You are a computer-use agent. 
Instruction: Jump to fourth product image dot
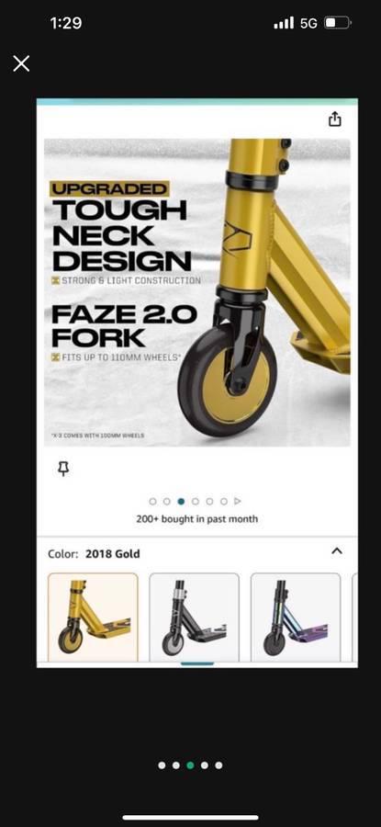coord(196,501)
